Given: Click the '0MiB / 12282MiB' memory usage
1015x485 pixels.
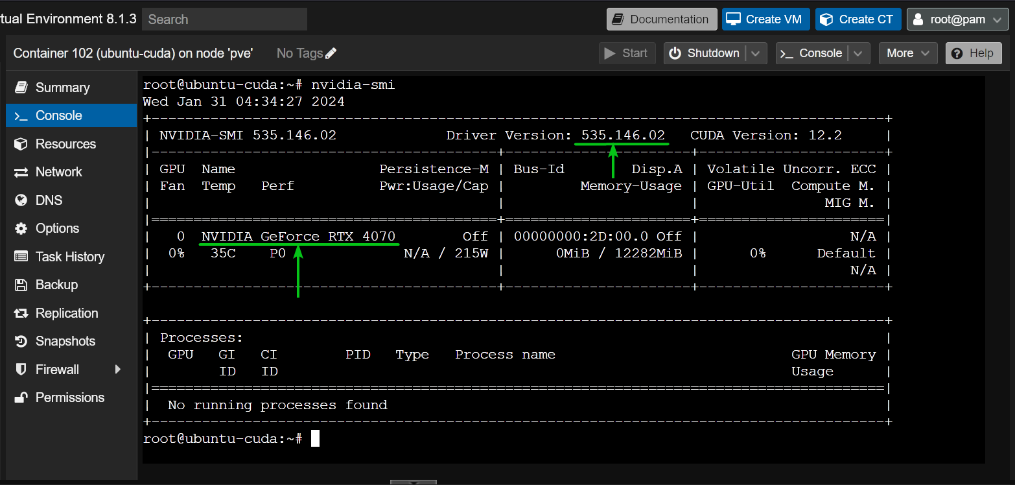Looking at the screenshot, I should [x=619, y=254].
